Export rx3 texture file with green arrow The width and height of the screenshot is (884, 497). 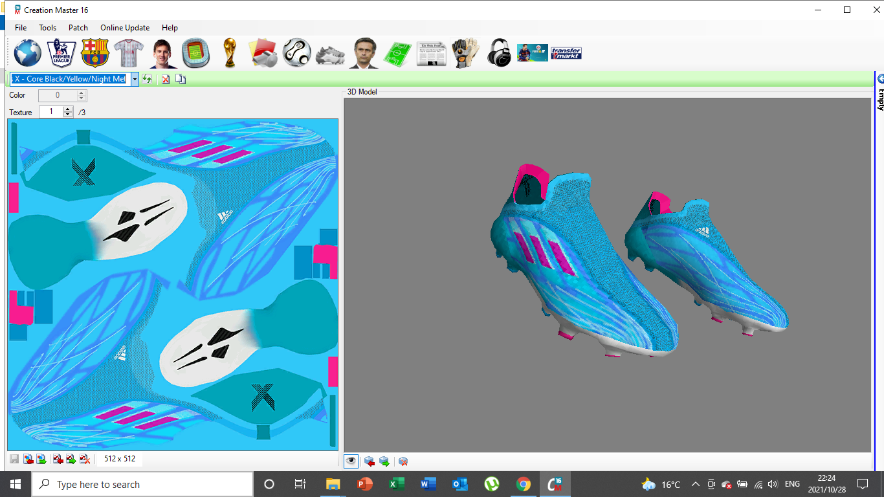(x=71, y=459)
